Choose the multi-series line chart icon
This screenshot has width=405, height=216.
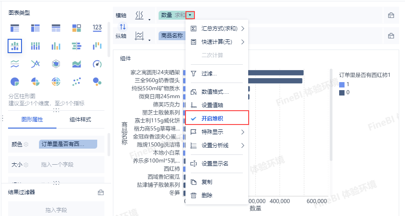click(x=35, y=64)
